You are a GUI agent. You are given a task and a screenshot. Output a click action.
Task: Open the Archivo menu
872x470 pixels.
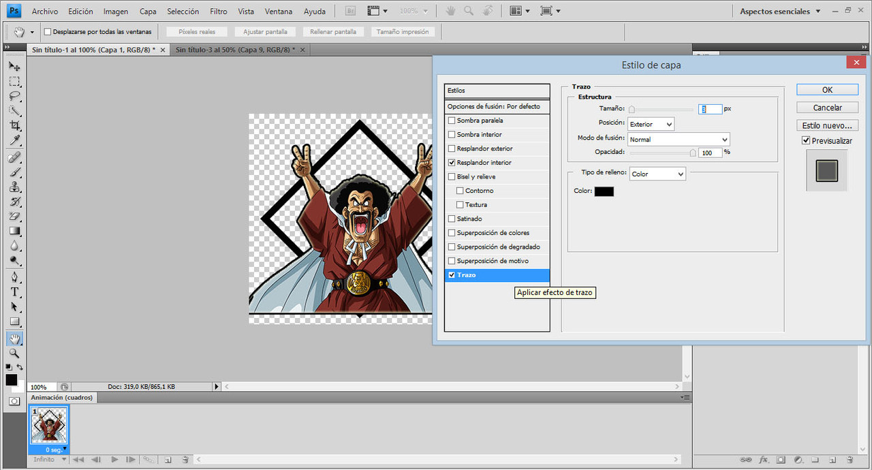(x=45, y=12)
